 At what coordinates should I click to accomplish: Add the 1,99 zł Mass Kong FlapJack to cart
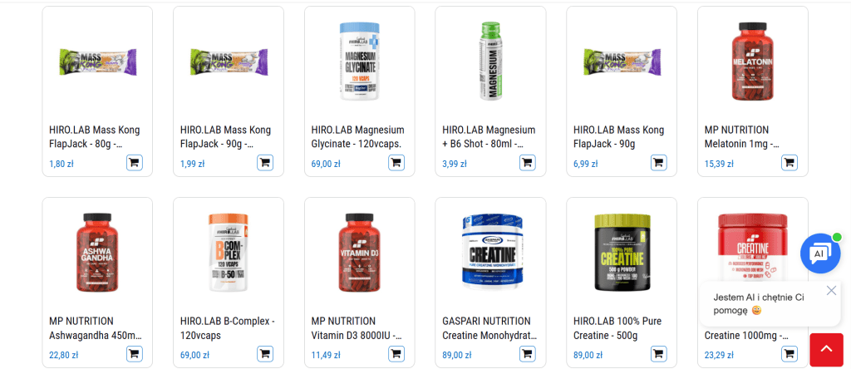[265, 163]
